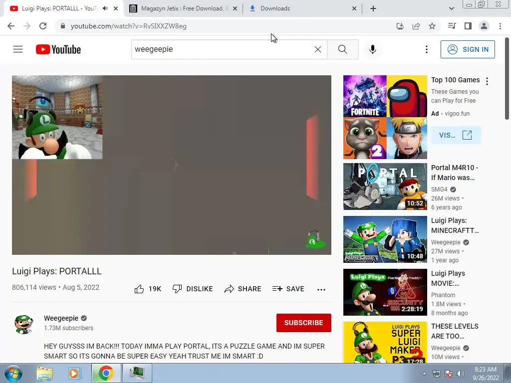This screenshot has height=383, width=511.
Task: Open ad options three-dot menu
Action: (487, 81)
